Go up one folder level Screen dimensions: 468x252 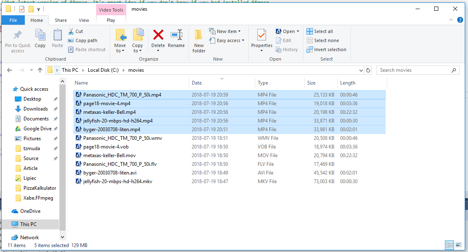click(x=40, y=70)
